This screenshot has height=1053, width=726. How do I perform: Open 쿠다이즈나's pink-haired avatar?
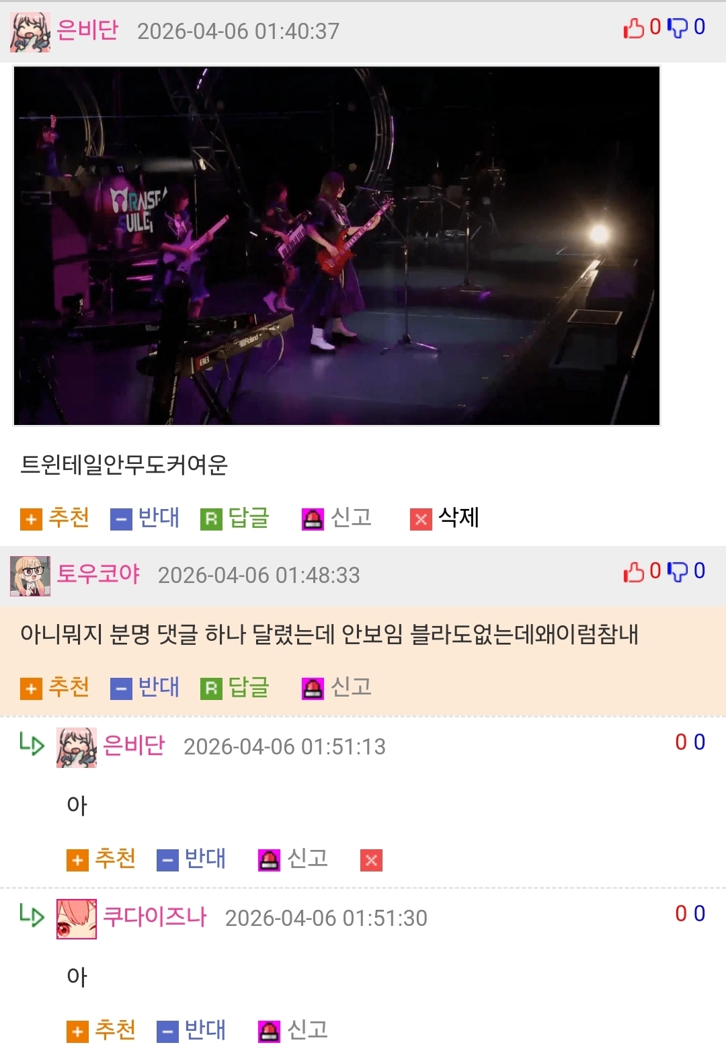[x=77, y=919]
